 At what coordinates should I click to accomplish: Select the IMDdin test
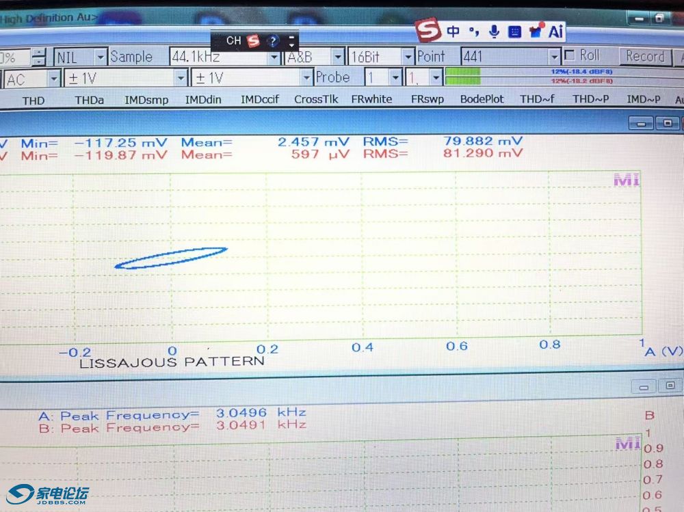tap(203, 100)
